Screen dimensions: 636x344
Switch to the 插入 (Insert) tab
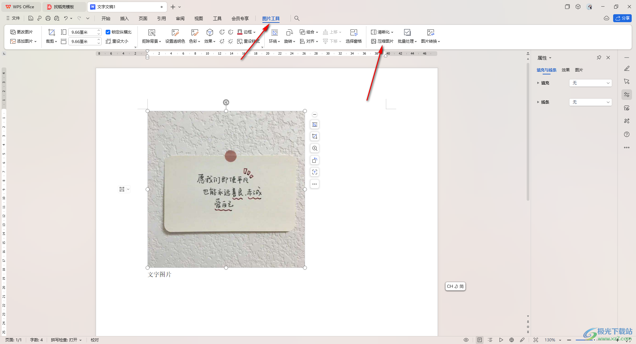(125, 19)
